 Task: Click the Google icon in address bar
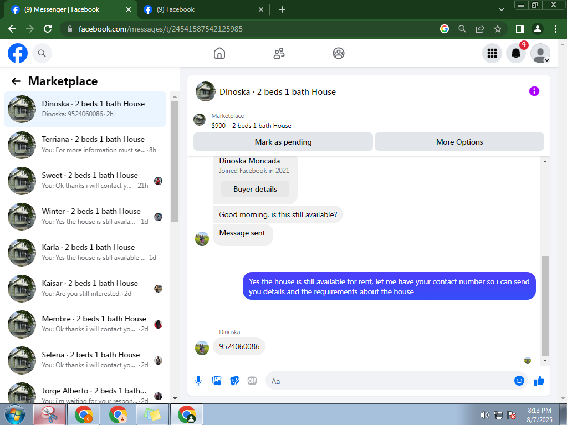click(445, 29)
